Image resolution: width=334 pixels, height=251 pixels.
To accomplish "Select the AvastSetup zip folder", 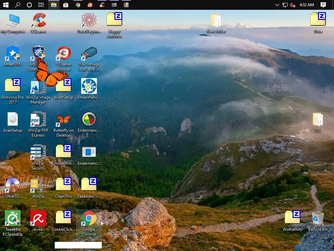I will click(64, 89).
